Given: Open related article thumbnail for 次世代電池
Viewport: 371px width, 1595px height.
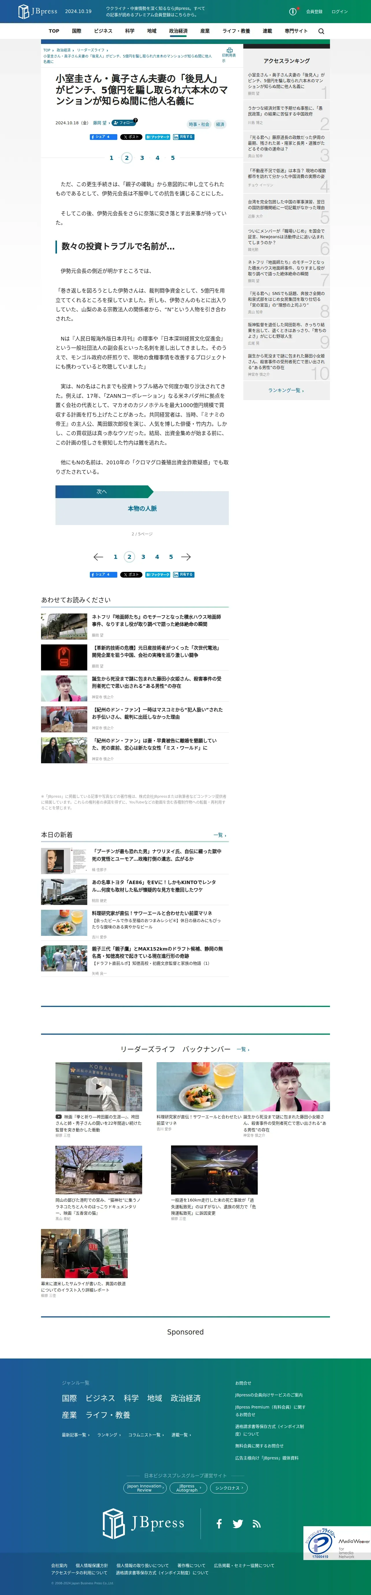Looking at the screenshot, I should click(x=64, y=657).
